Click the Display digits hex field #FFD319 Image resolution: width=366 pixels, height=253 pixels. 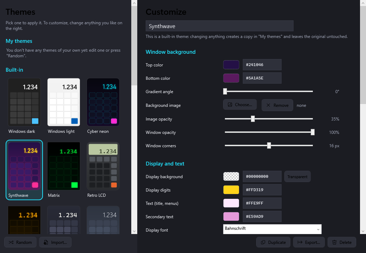262,190
